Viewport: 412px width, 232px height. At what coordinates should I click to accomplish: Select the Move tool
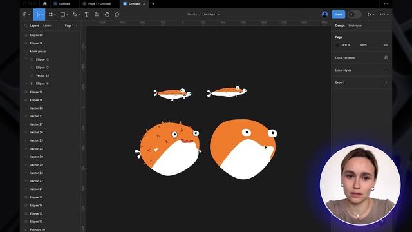[x=38, y=14]
